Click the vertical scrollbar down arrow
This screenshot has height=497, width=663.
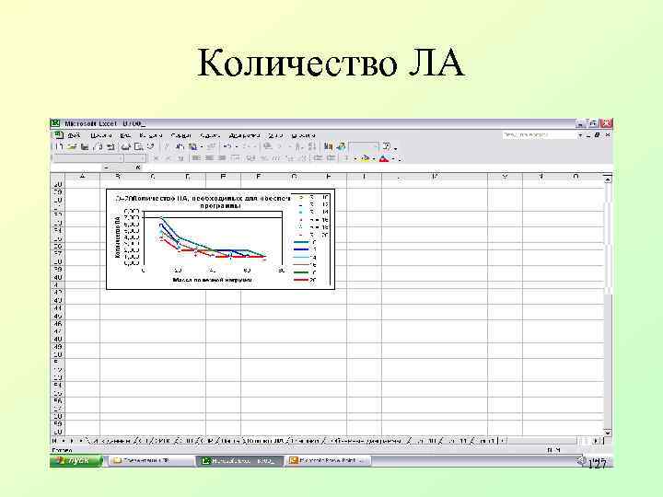608,433
